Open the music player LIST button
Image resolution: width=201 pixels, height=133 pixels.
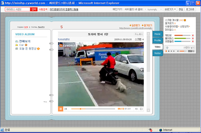point(190,51)
